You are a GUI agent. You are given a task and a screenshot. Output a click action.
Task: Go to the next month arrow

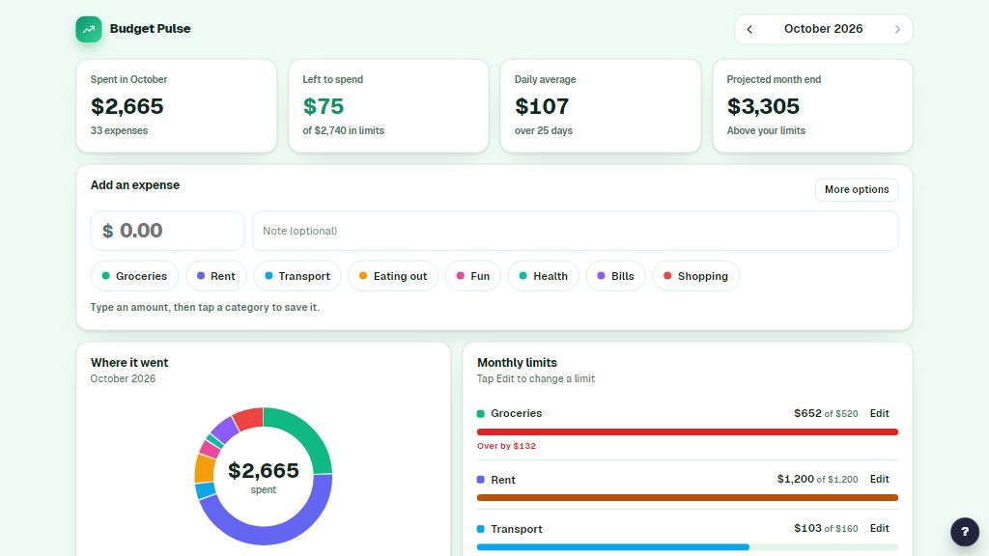point(897,29)
